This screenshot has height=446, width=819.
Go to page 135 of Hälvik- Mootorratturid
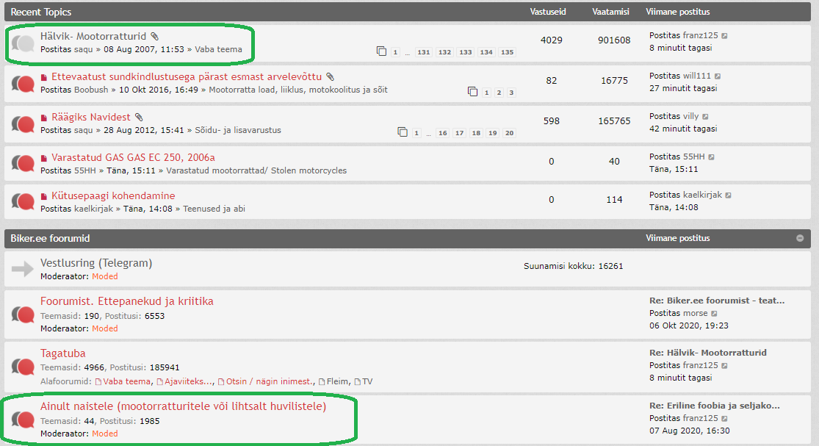tap(507, 52)
